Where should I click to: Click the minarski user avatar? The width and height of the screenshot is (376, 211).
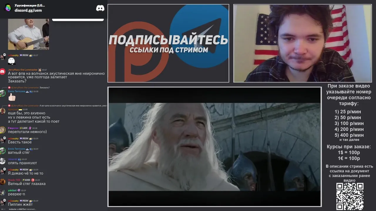[3, 161]
